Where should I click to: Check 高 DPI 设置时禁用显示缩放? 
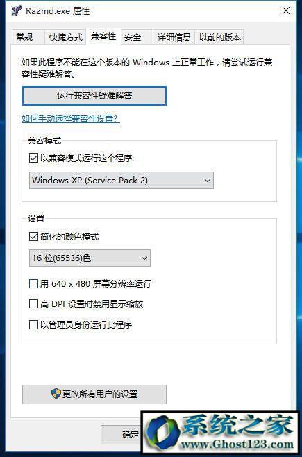(33, 304)
